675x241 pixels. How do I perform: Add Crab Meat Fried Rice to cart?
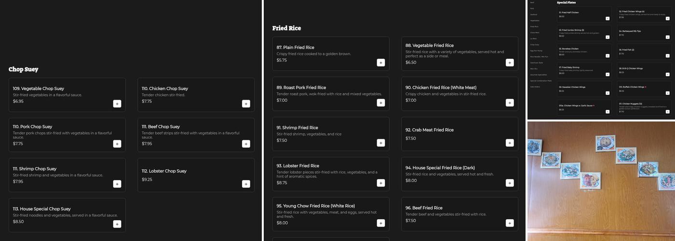click(x=510, y=143)
